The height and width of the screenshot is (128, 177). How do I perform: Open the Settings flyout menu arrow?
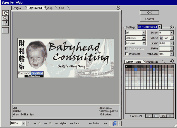172,27
